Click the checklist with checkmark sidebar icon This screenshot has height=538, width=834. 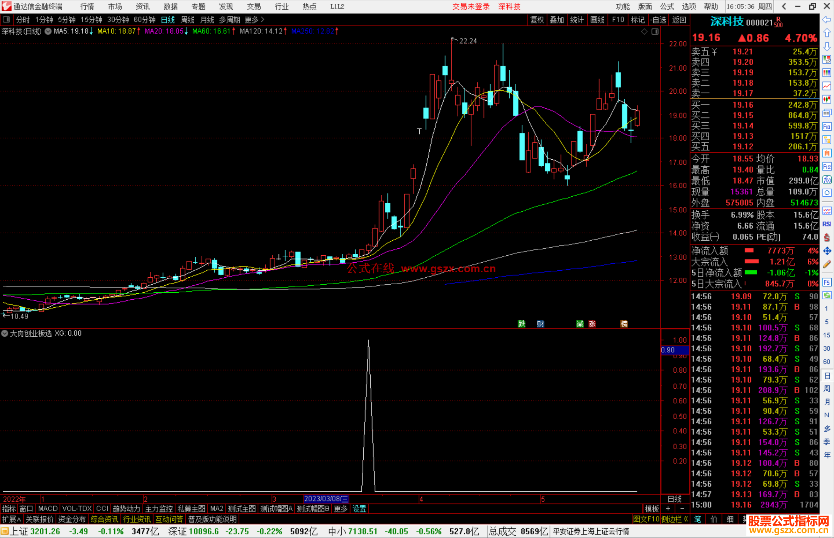[x=827, y=59]
